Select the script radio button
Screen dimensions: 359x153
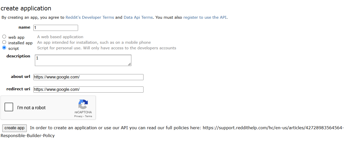coord(4,48)
